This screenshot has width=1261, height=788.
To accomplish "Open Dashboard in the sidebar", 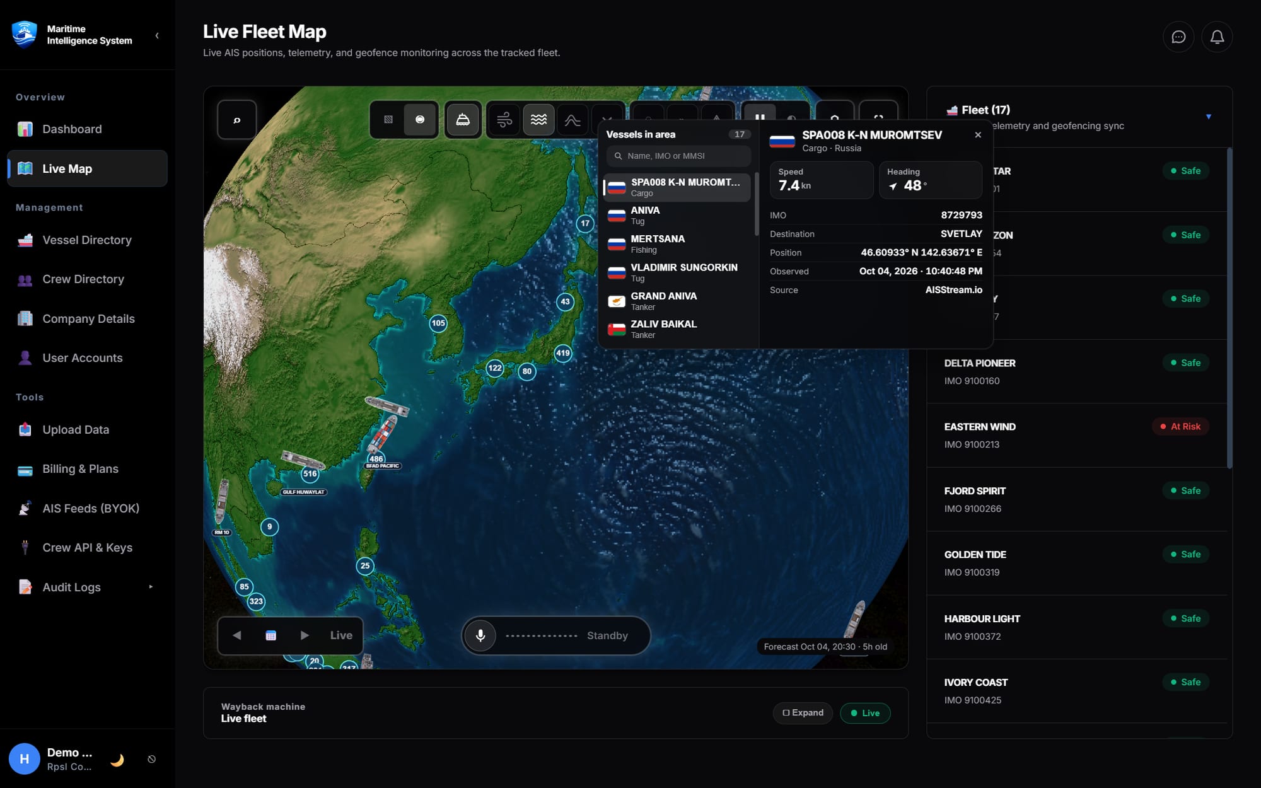I will pyautogui.click(x=87, y=129).
